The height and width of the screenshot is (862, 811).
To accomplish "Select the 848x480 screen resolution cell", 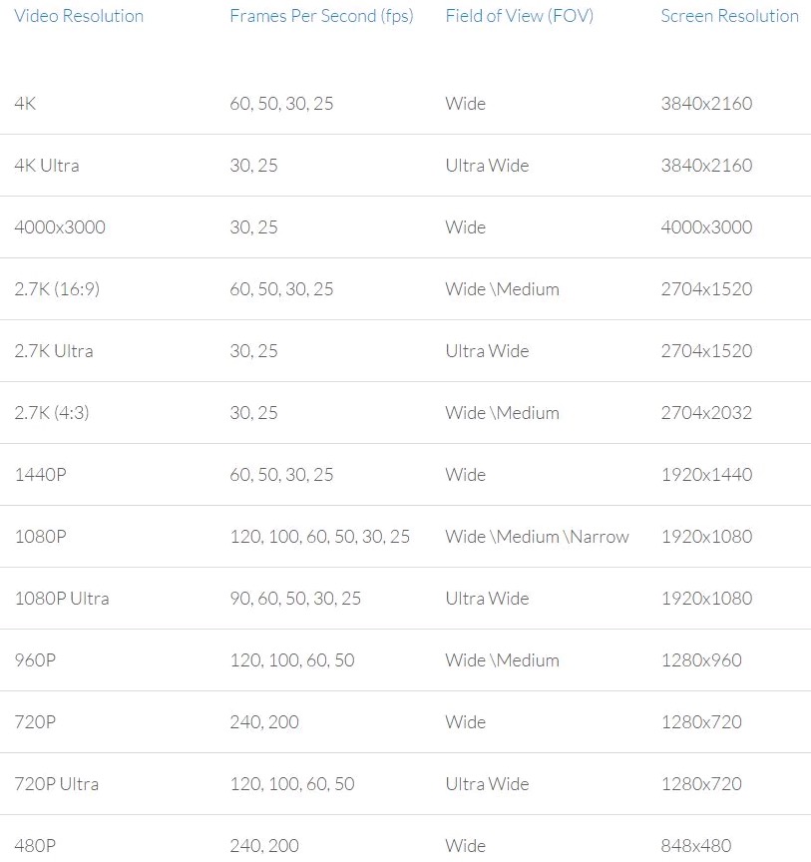I will pos(696,846).
